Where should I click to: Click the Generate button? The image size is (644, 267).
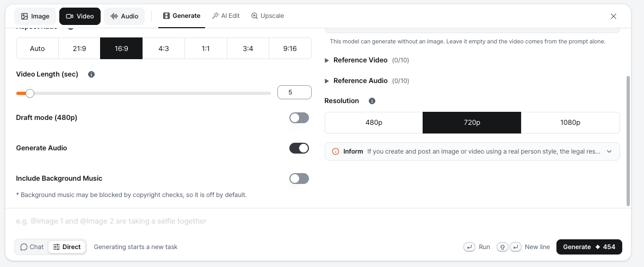589,247
